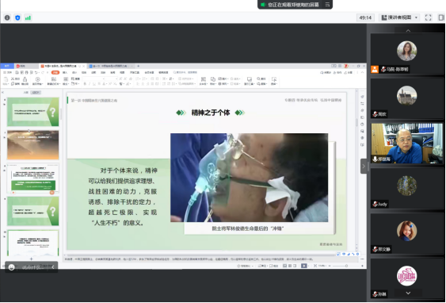Click the emoji reaction icon
This screenshot has height=303, width=446.
(12, 267)
